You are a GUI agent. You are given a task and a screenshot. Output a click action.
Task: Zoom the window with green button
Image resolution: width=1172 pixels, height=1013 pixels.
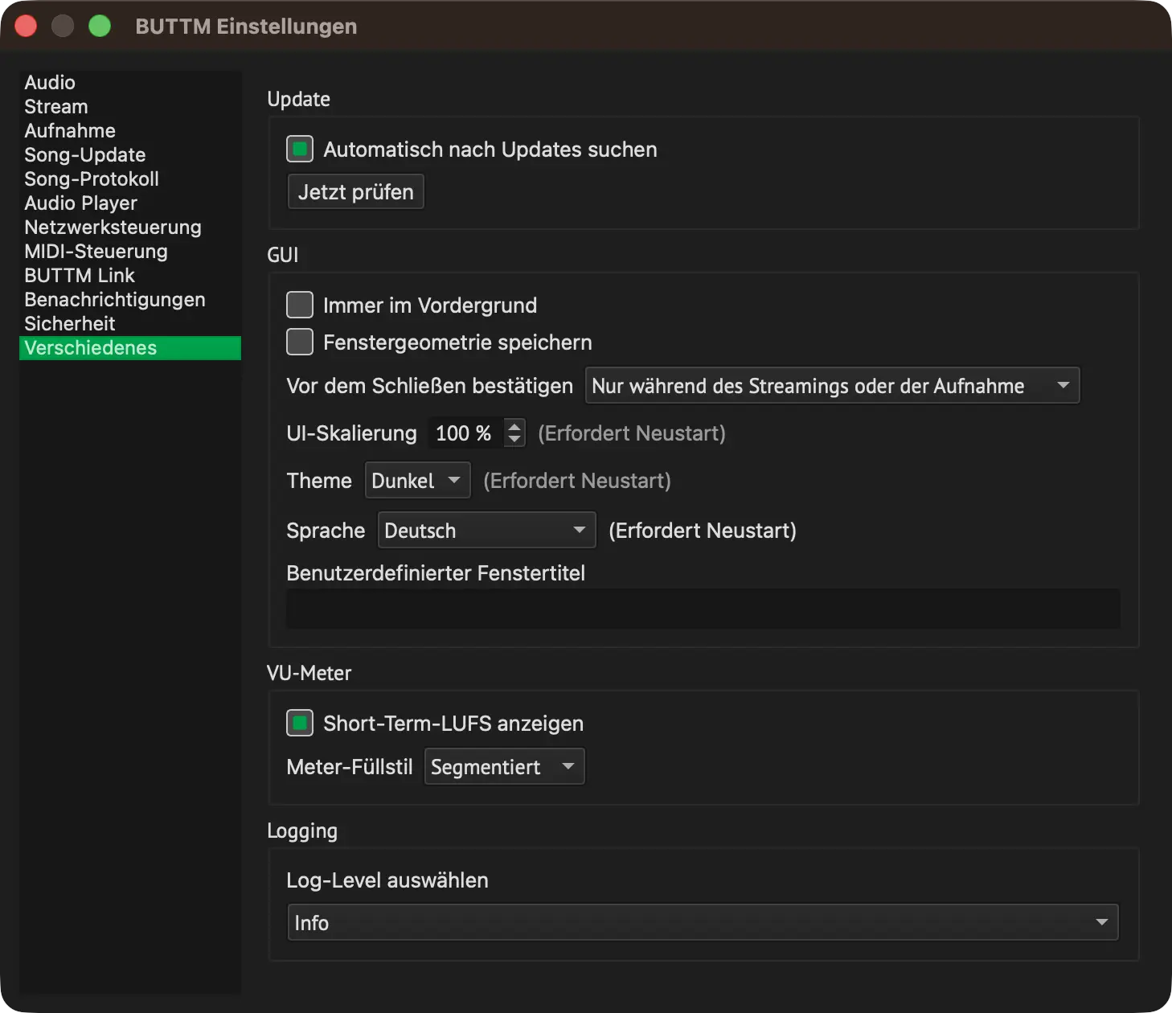pos(100,27)
